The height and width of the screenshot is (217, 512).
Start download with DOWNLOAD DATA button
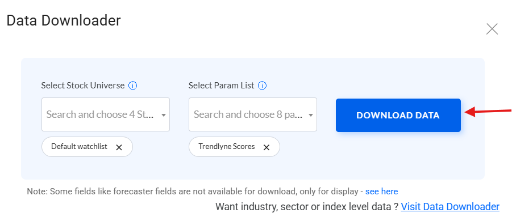398,115
